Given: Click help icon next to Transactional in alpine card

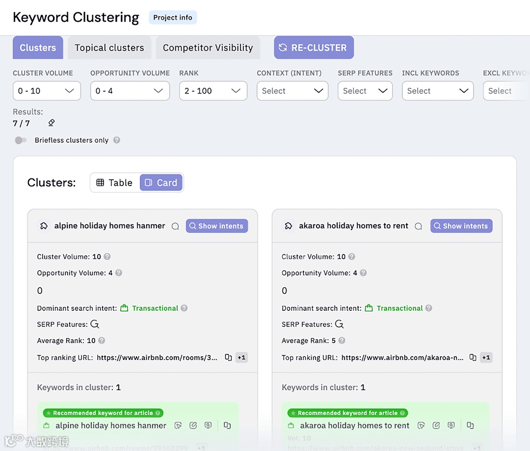Looking at the screenshot, I should click(x=184, y=308).
